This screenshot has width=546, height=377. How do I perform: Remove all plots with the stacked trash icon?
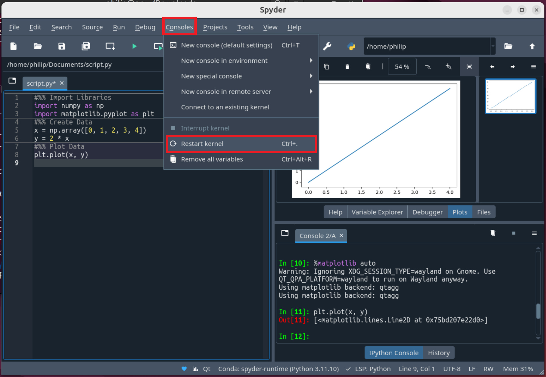[368, 67]
